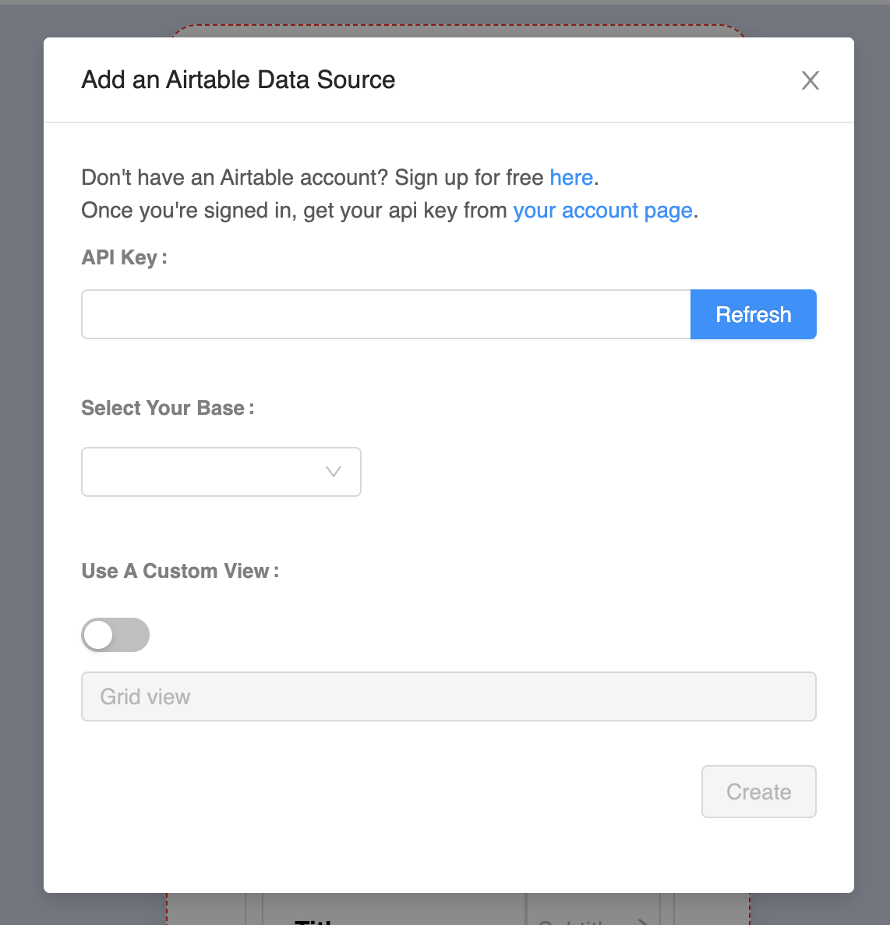Focus the API Key text field
The image size is (890, 925).
point(386,314)
